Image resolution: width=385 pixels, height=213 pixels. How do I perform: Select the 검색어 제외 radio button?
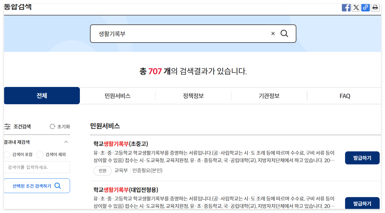[x=40, y=154]
